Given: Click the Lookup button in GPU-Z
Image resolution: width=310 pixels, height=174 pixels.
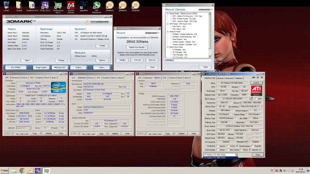Looking at the screenshot, I should [x=256, y=83].
